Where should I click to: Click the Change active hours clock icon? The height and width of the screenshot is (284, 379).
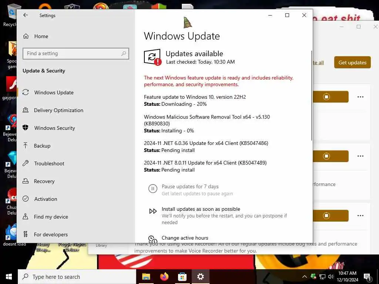153,239
